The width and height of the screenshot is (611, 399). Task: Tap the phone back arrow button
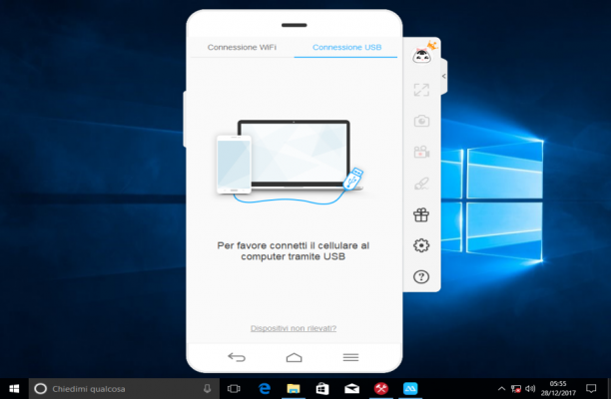237,357
